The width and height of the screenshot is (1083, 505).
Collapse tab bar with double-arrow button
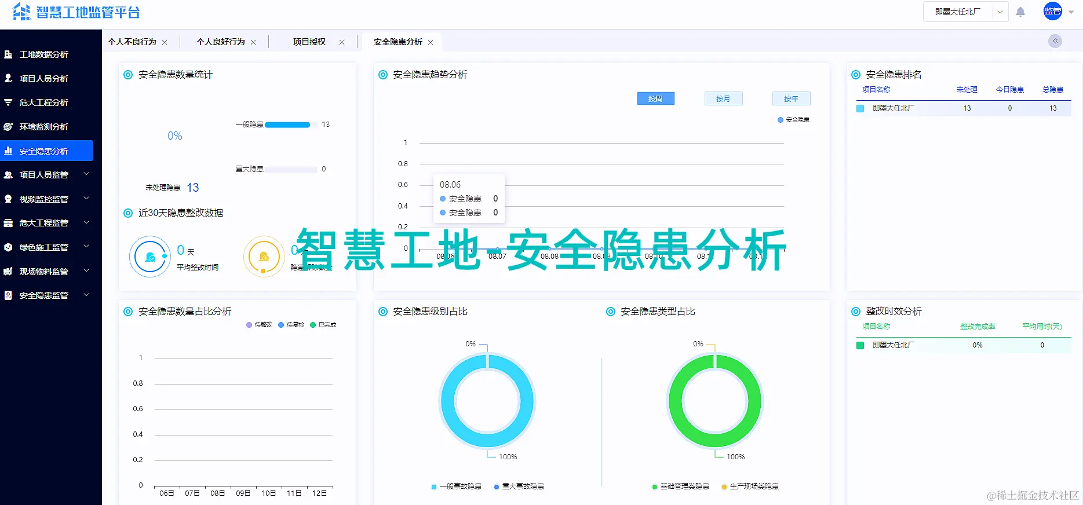point(1055,41)
